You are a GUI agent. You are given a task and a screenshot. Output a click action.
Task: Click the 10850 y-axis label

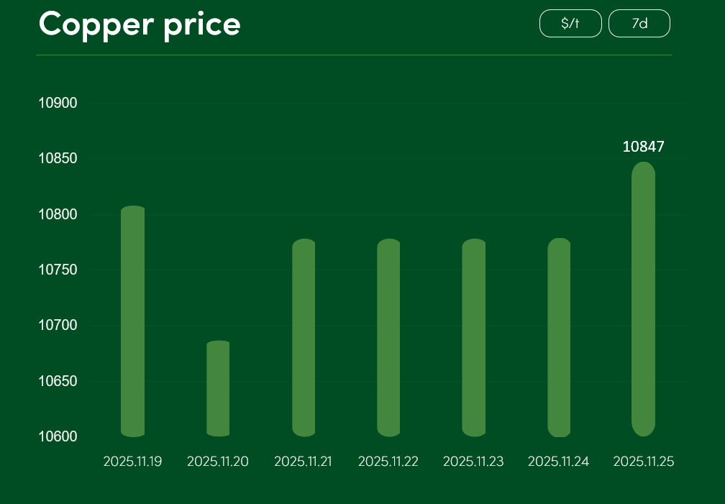58,159
